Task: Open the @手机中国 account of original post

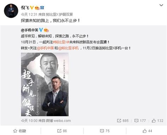Action: coord(30,30)
